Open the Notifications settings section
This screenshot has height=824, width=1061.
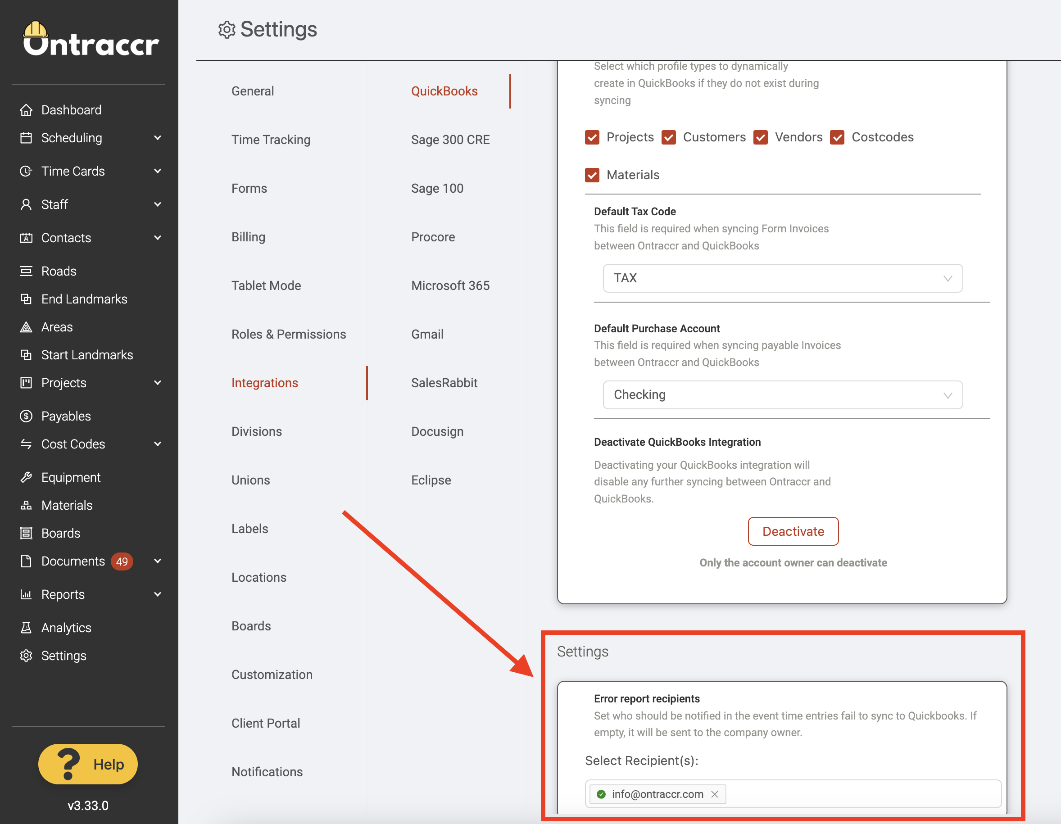click(x=267, y=772)
